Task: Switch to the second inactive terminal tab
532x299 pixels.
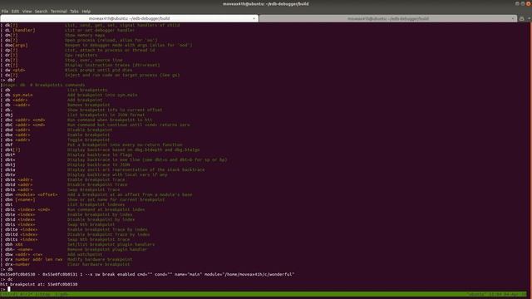Action: tap(388, 18)
